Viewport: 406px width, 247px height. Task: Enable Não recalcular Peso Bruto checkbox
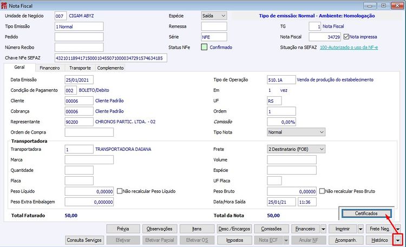pyautogui.click(x=322, y=191)
